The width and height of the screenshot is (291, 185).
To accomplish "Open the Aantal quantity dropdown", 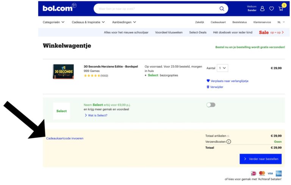I will click(x=222, y=68).
